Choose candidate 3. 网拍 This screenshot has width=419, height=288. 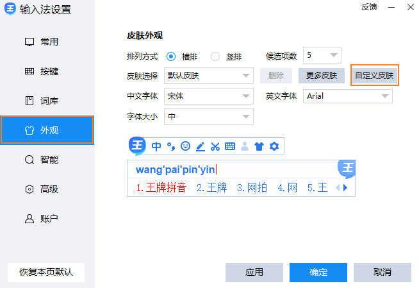252,188
